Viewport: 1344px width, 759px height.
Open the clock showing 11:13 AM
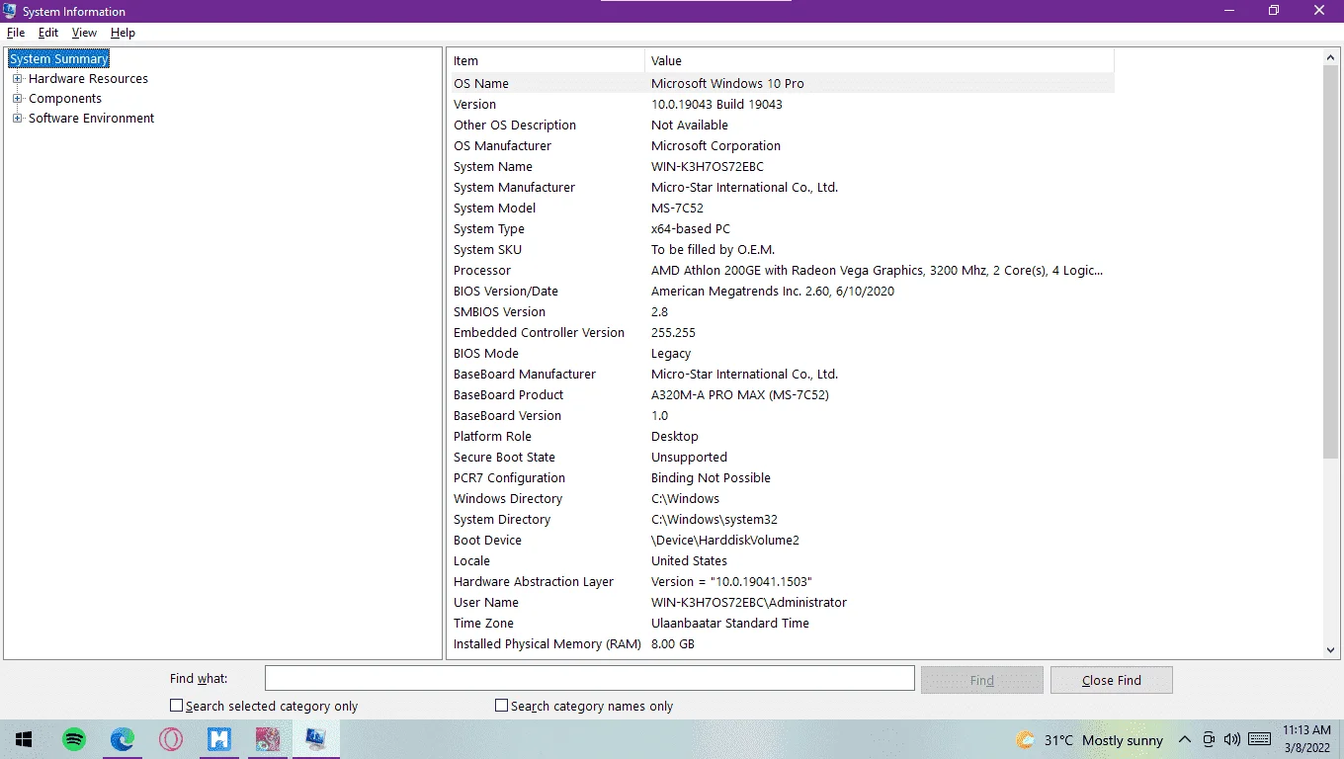point(1306,739)
